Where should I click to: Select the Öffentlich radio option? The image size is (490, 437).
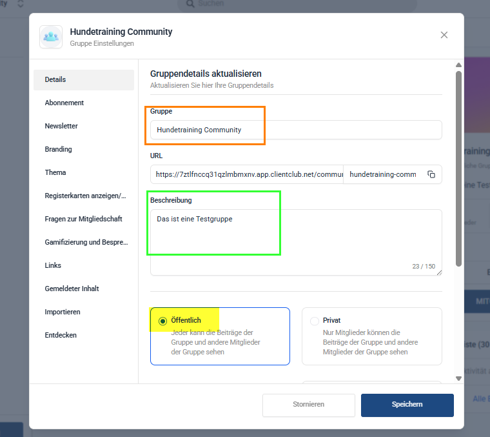pos(161,320)
